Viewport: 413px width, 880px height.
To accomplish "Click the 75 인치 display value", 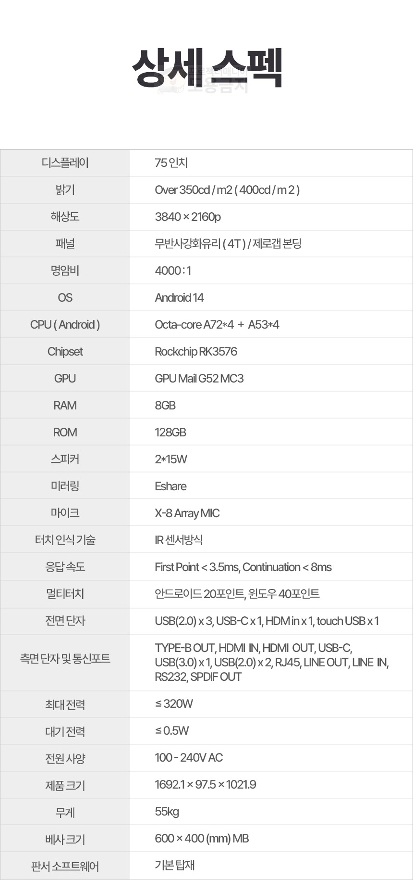I will [x=171, y=163].
